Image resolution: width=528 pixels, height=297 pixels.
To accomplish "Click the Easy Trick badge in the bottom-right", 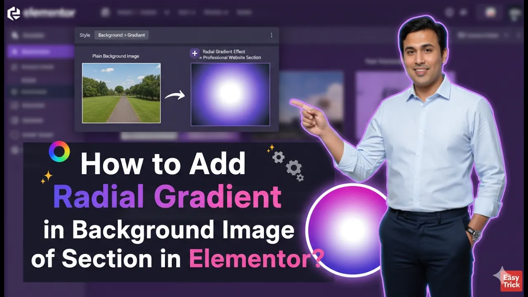I will click(511, 281).
